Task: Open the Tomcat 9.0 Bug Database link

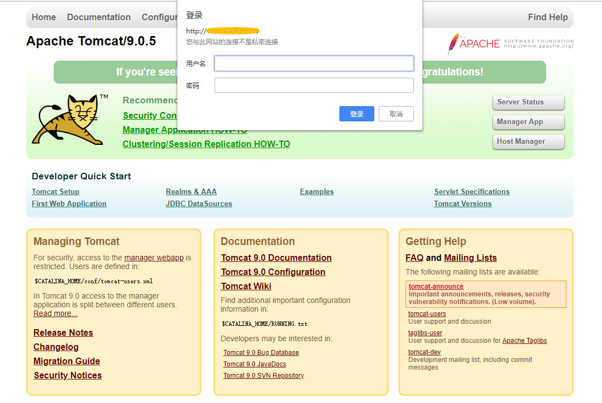Action: (261, 353)
